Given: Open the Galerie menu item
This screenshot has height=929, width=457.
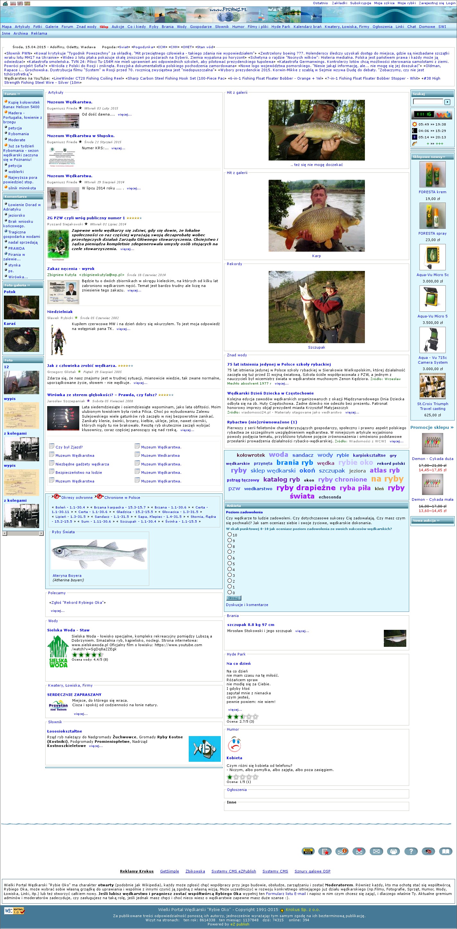Looking at the screenshot, I should point(52,27).
